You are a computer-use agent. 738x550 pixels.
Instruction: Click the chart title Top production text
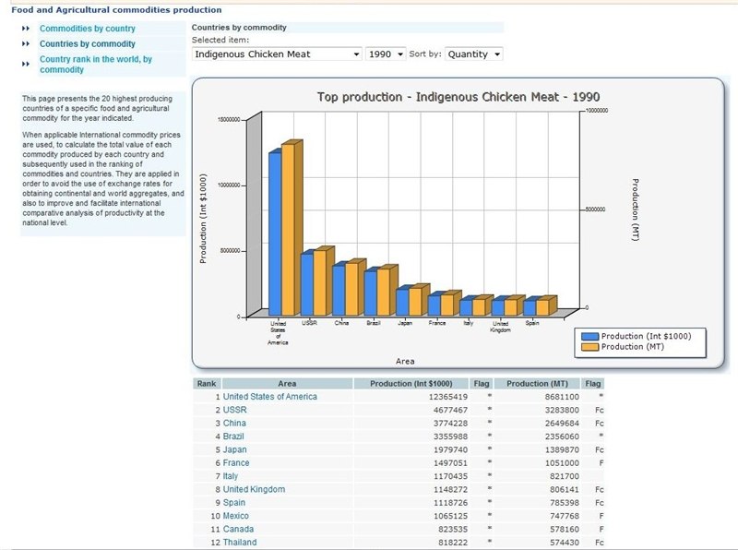click(458, 97)
